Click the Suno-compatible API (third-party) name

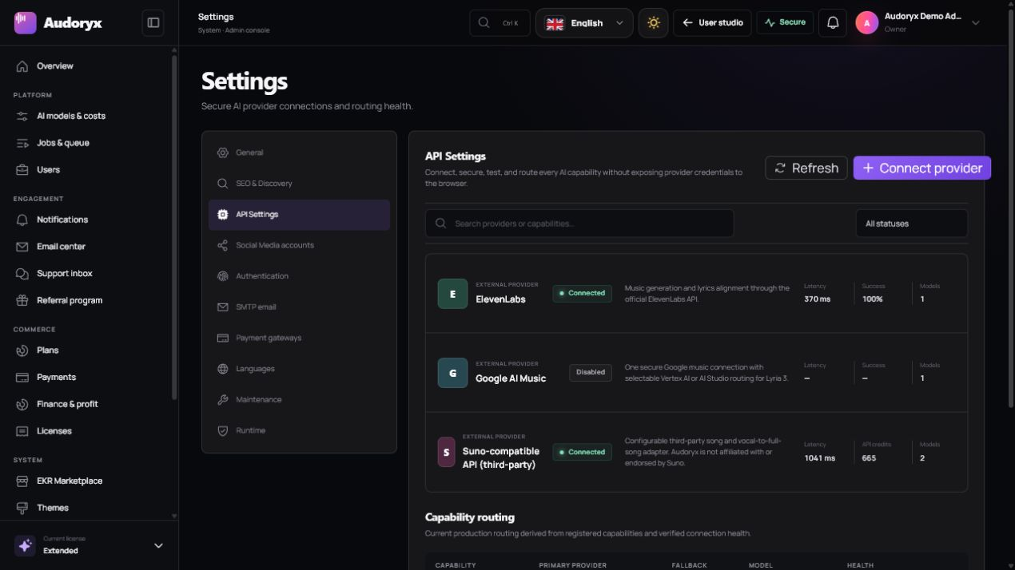pos(501,458)
